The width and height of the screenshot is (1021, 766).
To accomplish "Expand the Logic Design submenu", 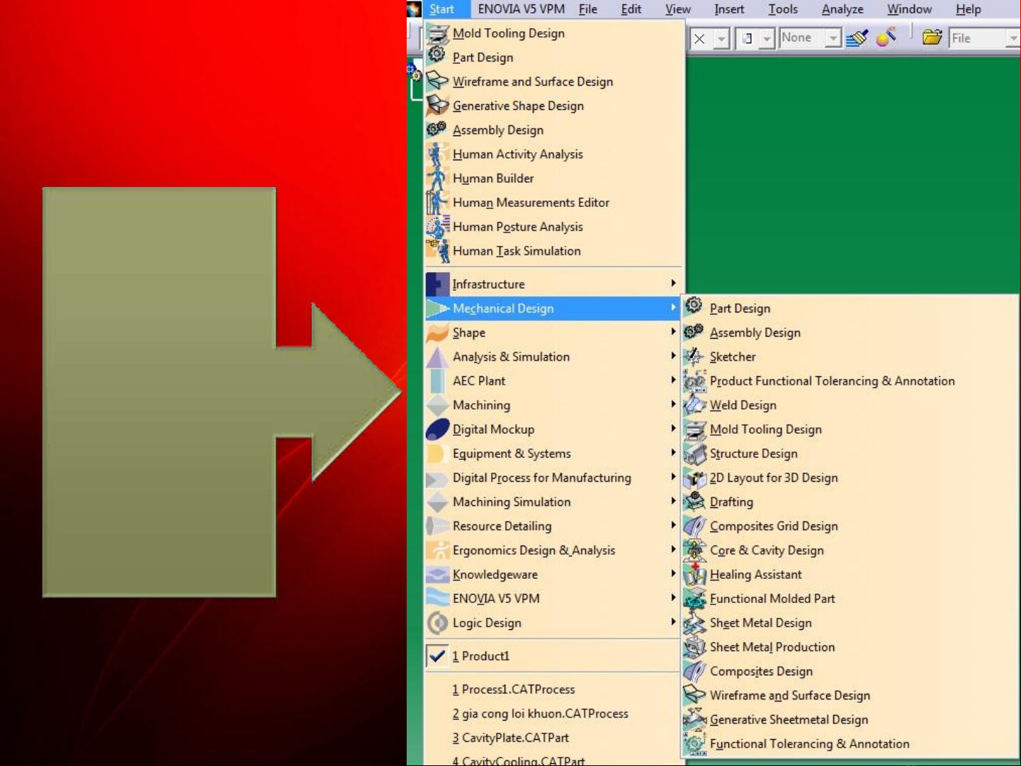I will pyautogui.click(x=554, y=623).
